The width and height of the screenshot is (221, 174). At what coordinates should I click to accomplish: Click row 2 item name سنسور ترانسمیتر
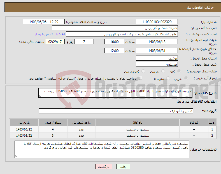pos(138,136)
